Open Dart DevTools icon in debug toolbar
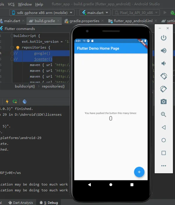The image size is (175, 205). click(24, 101)
